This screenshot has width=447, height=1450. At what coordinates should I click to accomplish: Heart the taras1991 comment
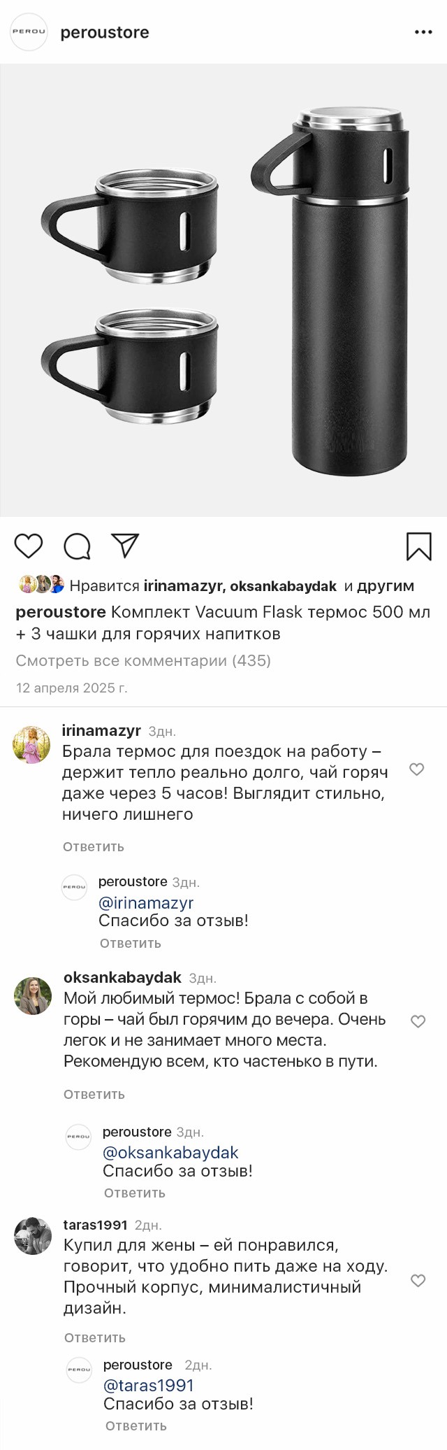click(418, 1281)
